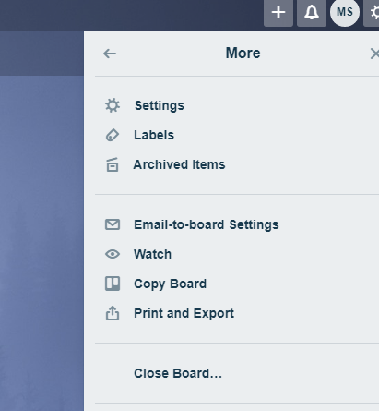Choose Close Board... option
The height and width of the screenshot is (411, 379).
(x=178, y=373)
